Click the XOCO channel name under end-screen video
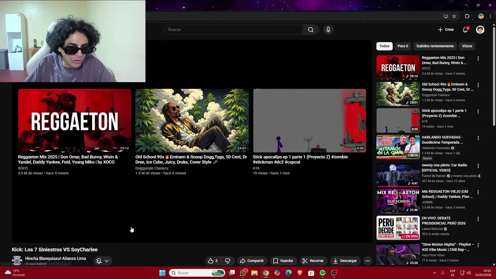This screenshot has width=496, height=279. click(x=23, y=168)
